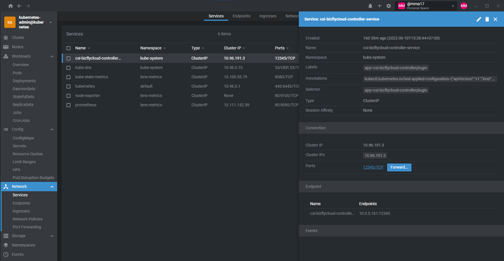Screen dimensions: 504x261
Task: Click the home icon in top bar
Action: 10,6
